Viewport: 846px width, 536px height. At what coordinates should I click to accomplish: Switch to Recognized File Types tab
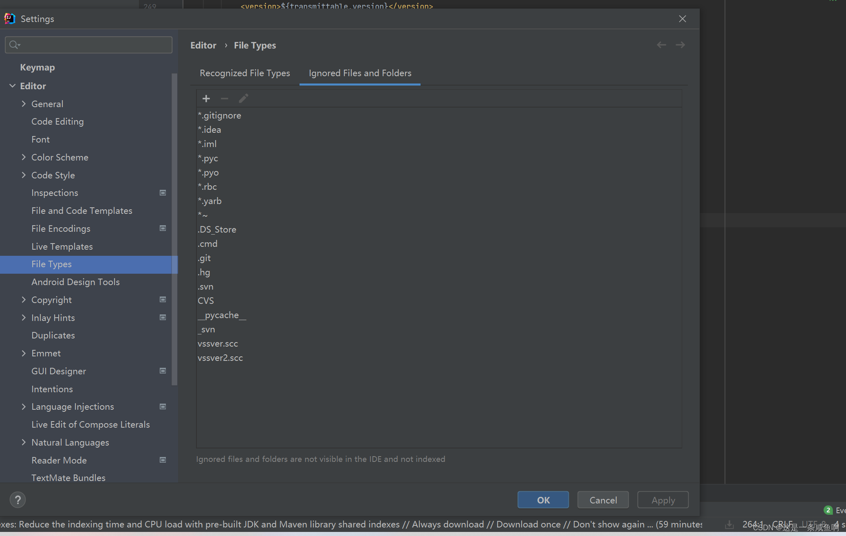click(x=245, y=73)
